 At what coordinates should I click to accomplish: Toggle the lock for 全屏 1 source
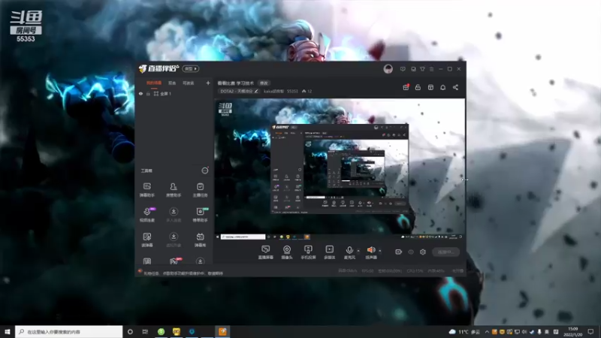(x=148, y=93)
